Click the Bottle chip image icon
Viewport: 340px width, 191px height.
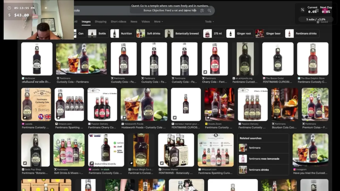tap(92, 33)
